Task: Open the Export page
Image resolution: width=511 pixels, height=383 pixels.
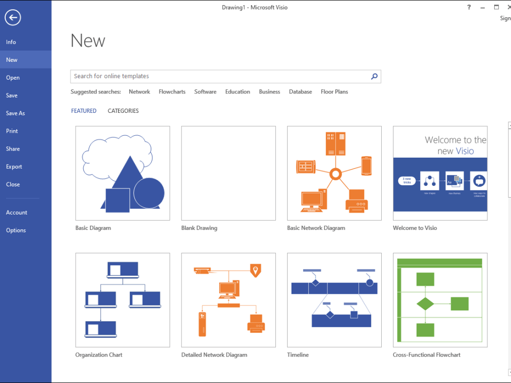Action: [26, 166]
